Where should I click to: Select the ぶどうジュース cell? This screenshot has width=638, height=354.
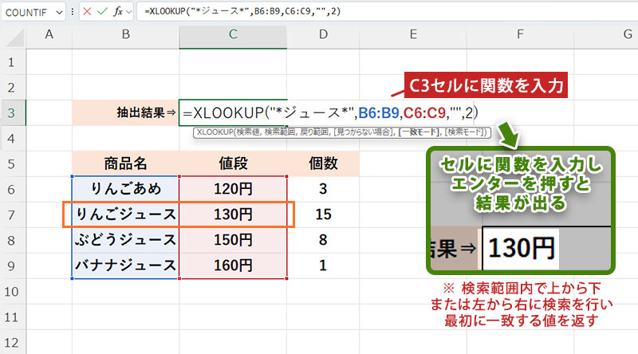126,240
